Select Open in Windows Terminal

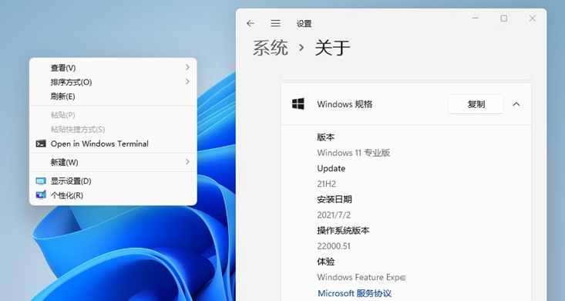tap(113, 144)
